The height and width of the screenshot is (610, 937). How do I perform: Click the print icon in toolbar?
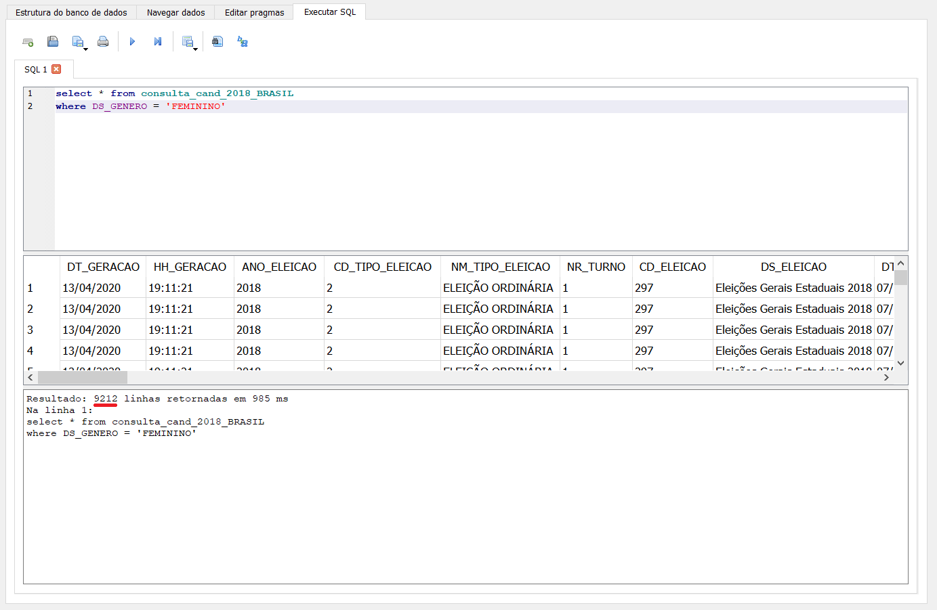point(103,42)
